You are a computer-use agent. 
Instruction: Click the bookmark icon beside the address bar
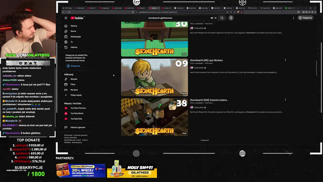[x=133, y=12]
